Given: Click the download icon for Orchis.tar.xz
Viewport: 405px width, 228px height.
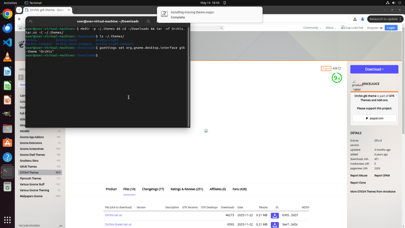Looking at the screenshot, I should 275,216.
